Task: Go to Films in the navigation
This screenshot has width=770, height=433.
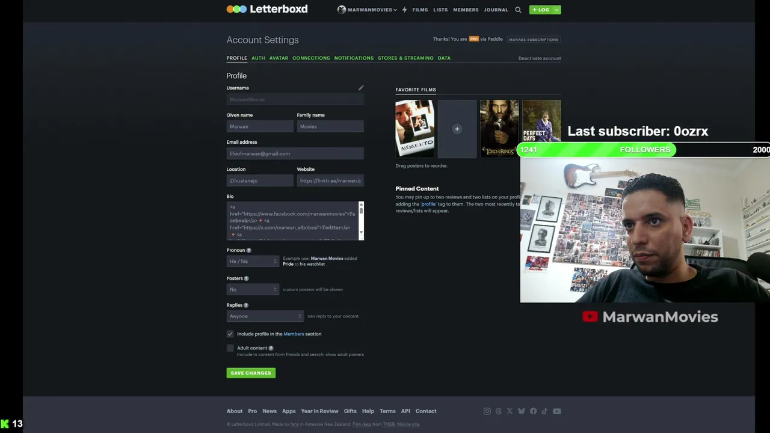Action: point(420,10)
